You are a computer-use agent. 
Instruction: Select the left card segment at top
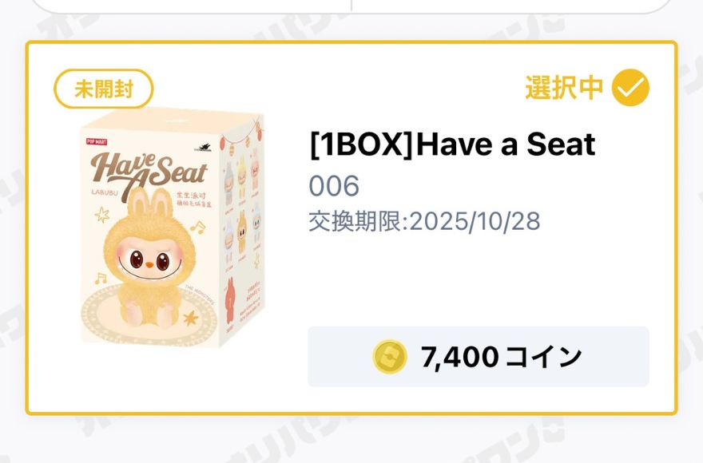pos(191,6)
